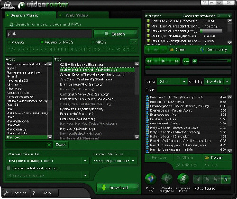Click the search query field containing 'pink'
The image size is (237, 199).
[x=49, y=34]
